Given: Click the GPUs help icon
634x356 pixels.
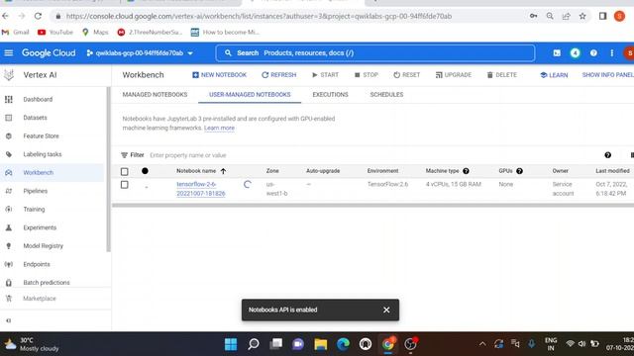Looking at the screenshot, I should pos(519,171).
